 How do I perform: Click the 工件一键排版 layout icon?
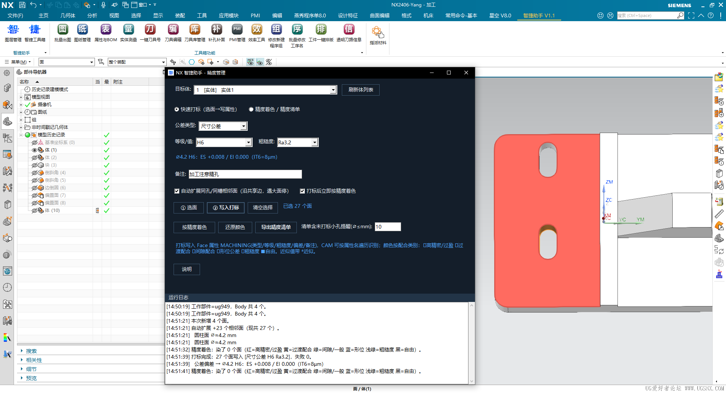coord(321,32)
